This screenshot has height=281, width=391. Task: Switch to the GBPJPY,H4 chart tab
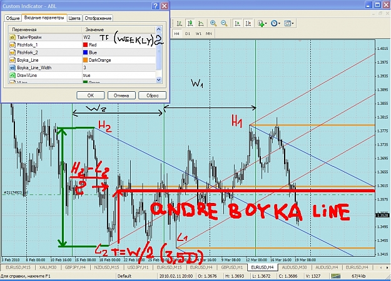[x=75, y=267]
